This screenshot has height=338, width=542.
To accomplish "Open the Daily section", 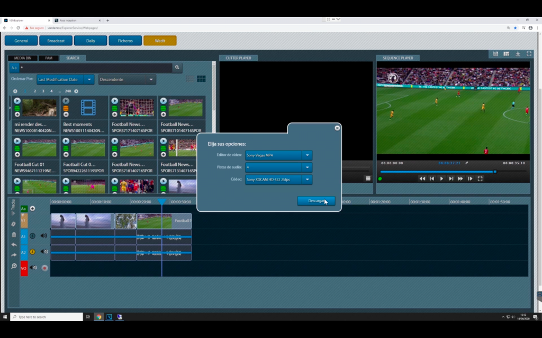I will click(91, 41).
